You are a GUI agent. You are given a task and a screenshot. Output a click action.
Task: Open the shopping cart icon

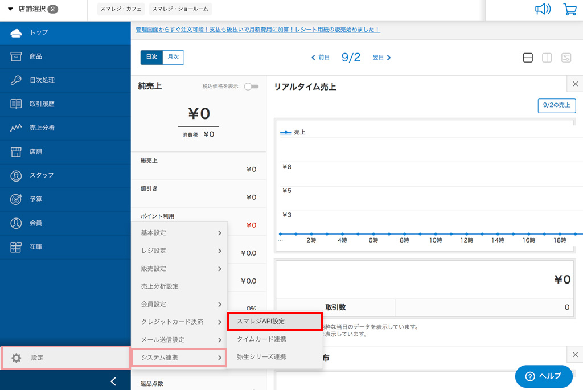[x=569, y=9]
